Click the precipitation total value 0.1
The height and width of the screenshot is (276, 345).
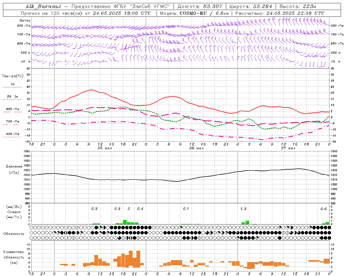pyautogui.click(x=186, y=209)
